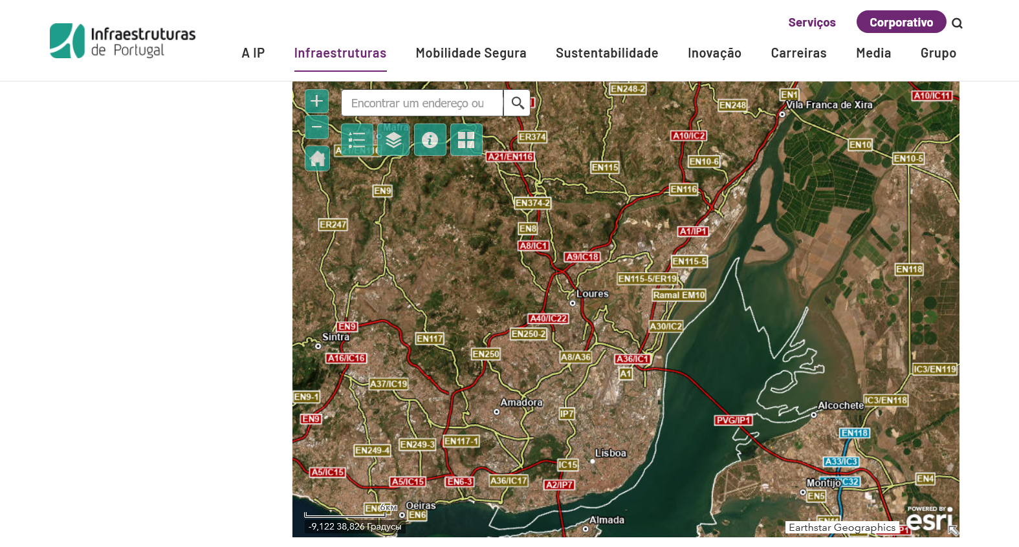
Task: Return map to home extent
Action: pos(317,158)
